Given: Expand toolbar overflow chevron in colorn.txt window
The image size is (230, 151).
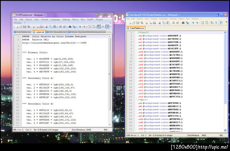Looking at the screenshot, I should point(111,26).
